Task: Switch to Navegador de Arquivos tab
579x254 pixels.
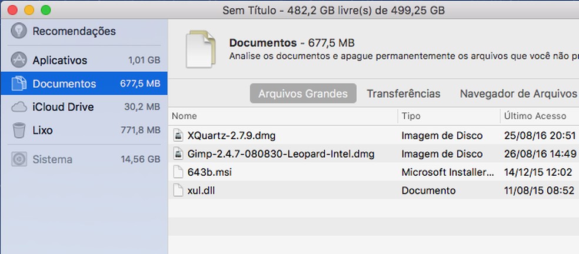Action: click(x=518, y=93)
